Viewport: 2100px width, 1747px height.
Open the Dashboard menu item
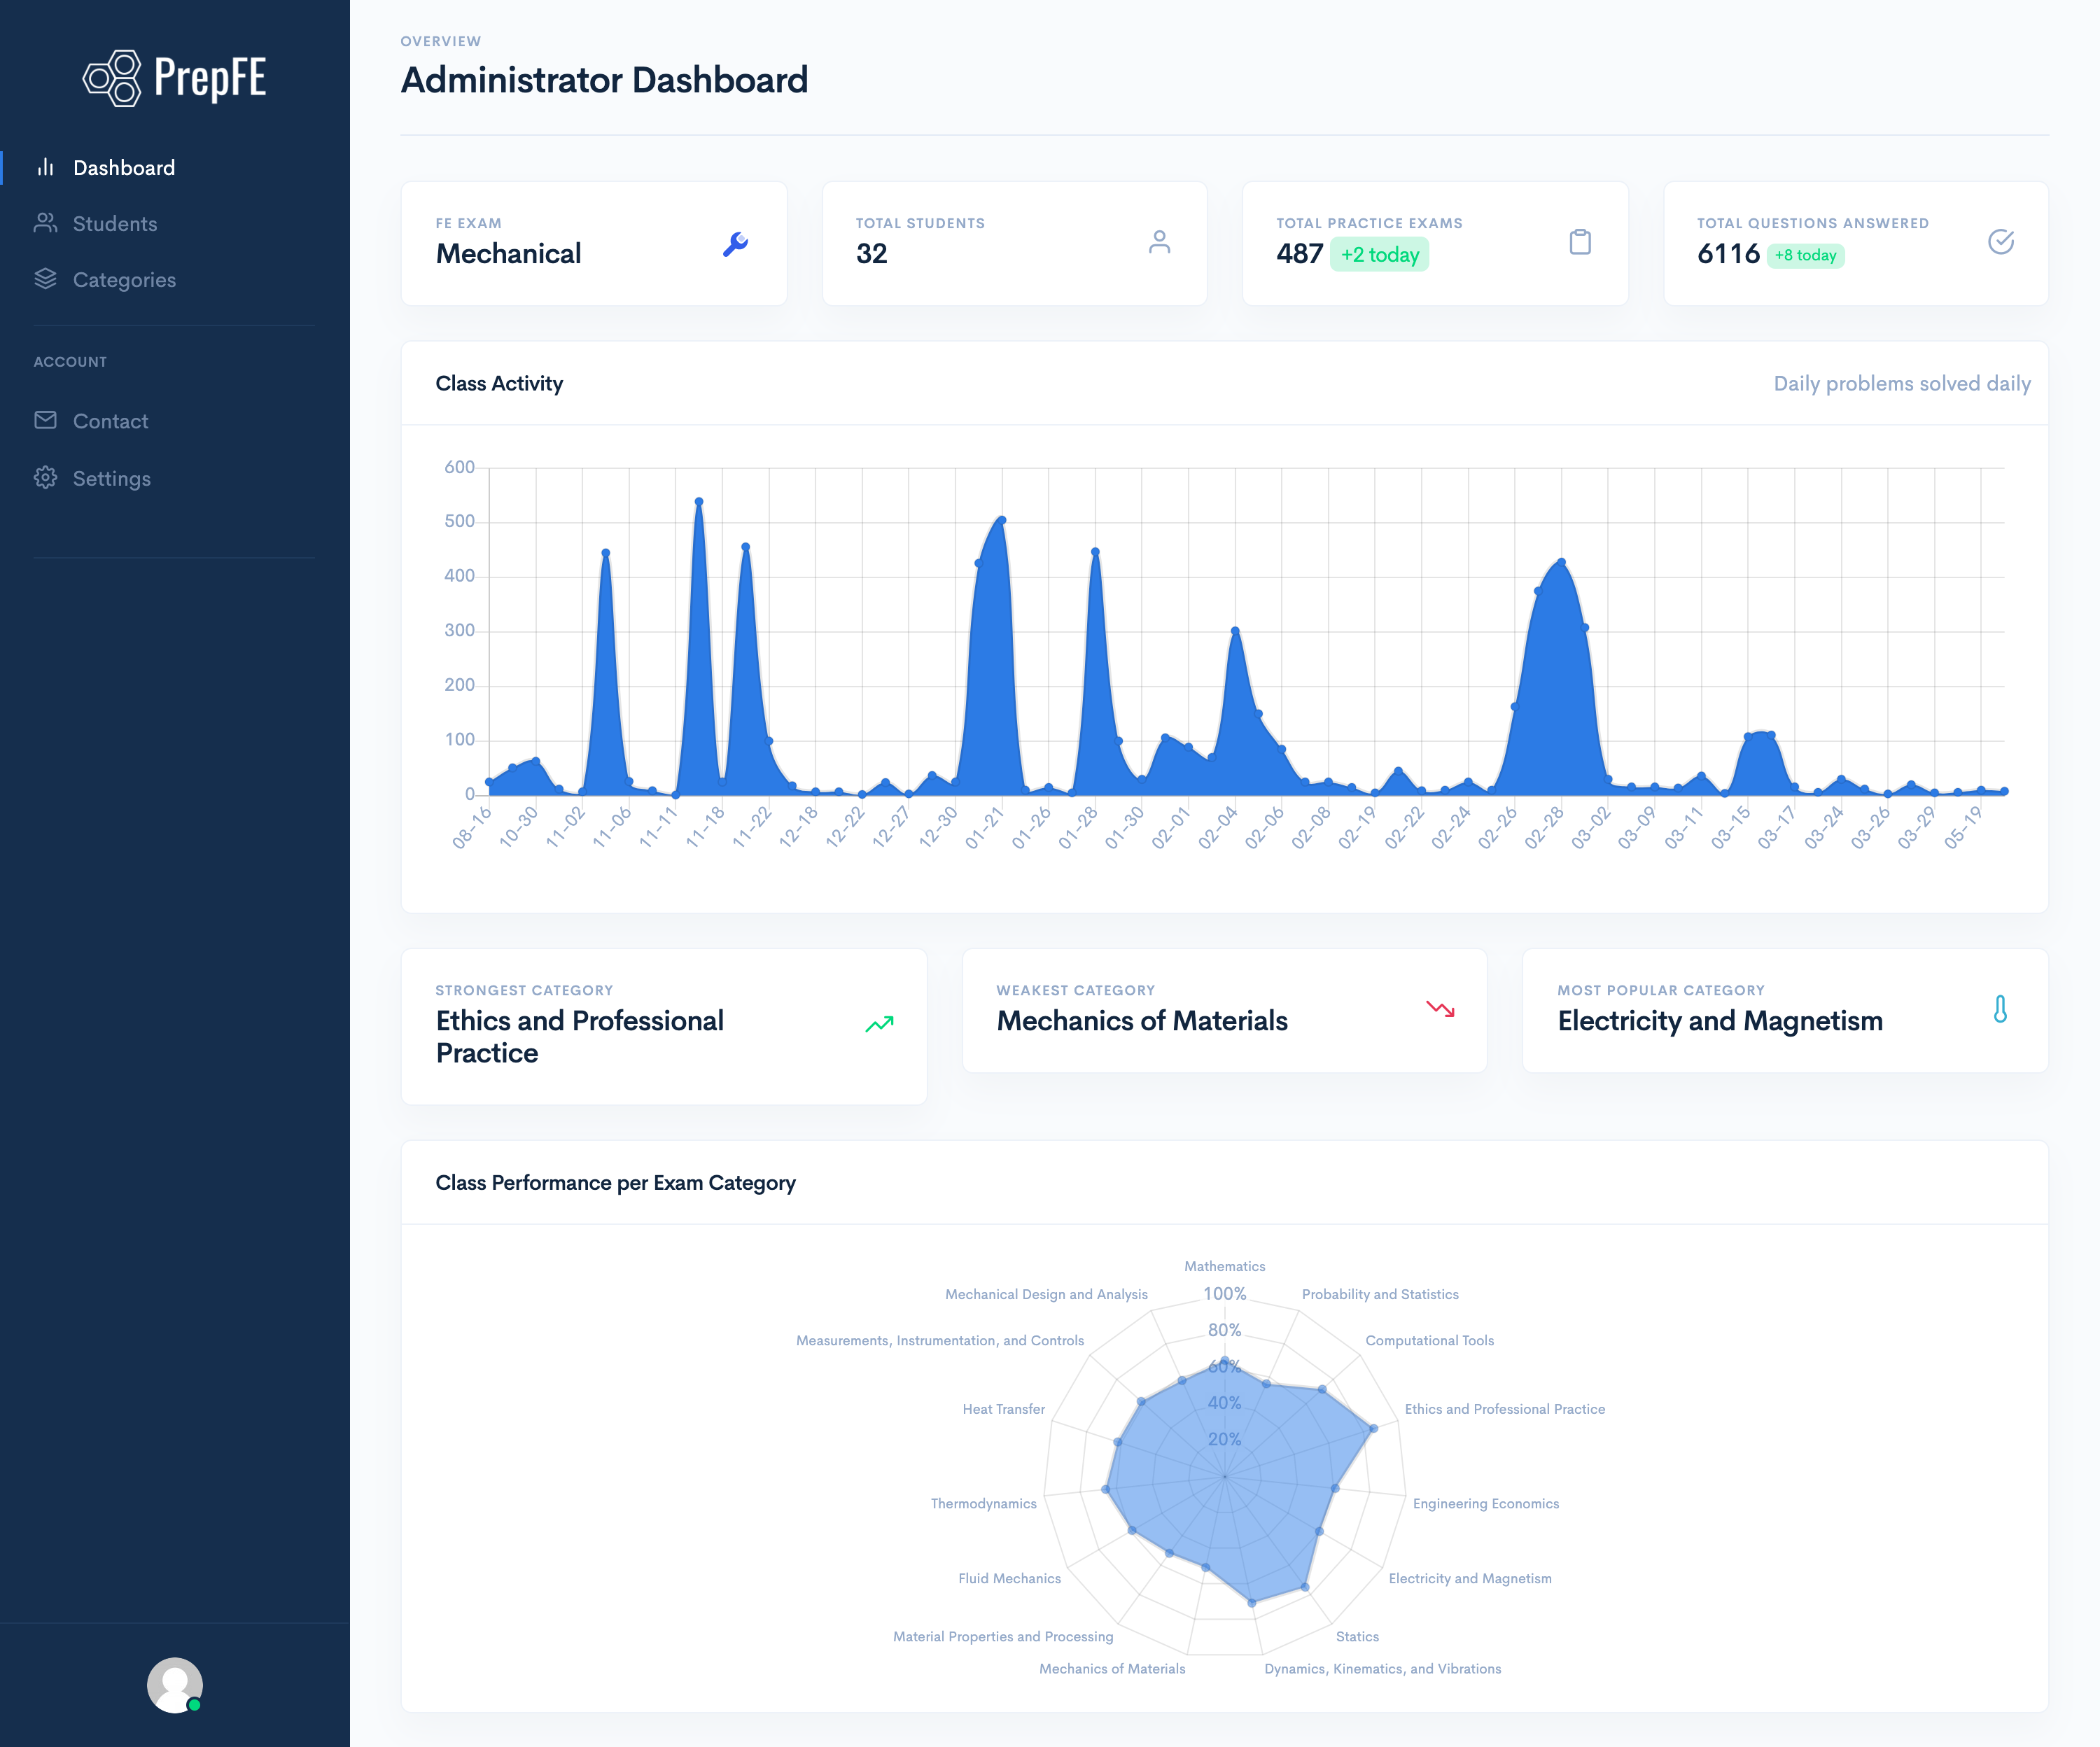124,168
